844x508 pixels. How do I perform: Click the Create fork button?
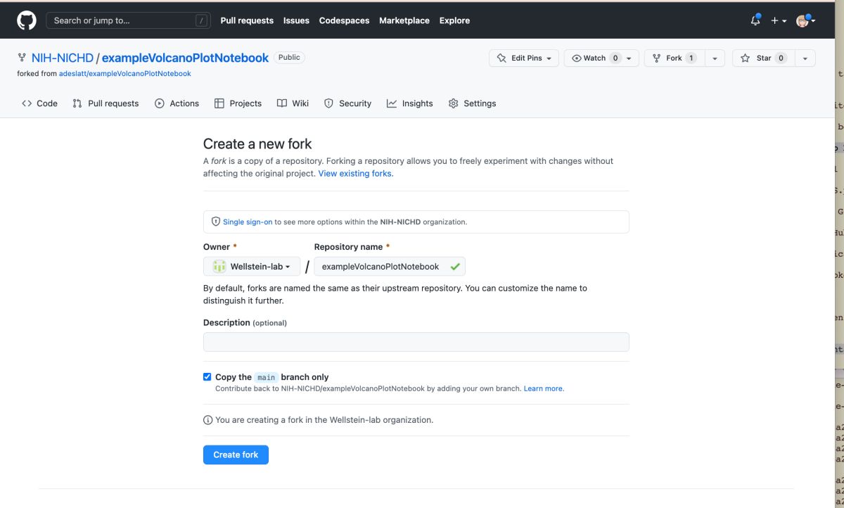click(x=236, y=455)
